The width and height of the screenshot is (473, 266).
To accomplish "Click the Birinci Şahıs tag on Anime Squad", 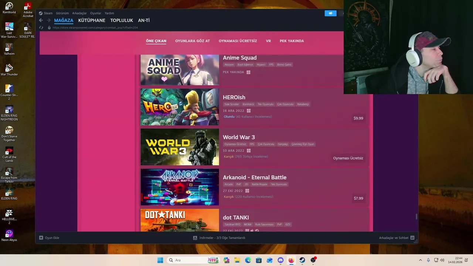I will point(284,65).
